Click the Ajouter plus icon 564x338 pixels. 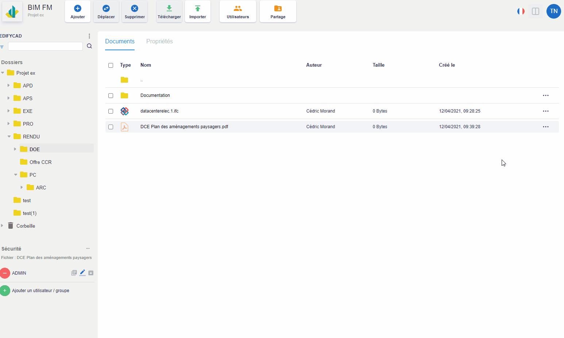(78, 8)
